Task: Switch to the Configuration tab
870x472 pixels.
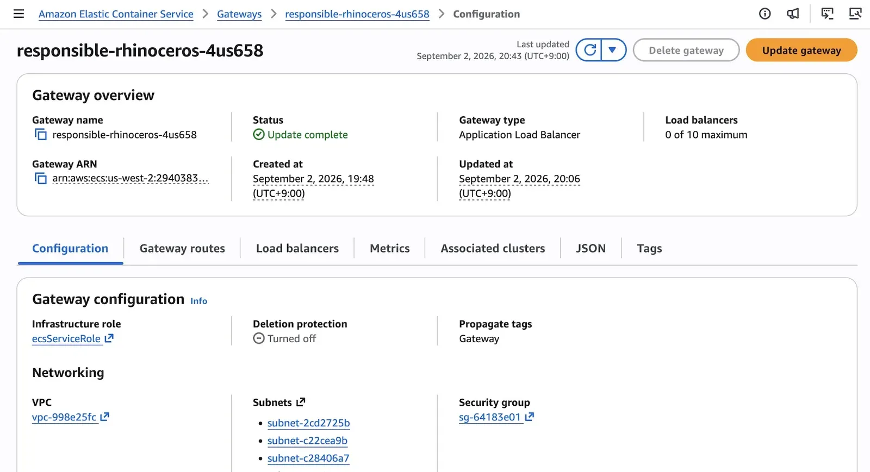Action: tap(70, 248)
